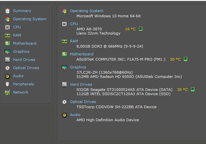Click the Audio speaker icon in sidebar
The image size is (206, 144).
pos(7,76)
